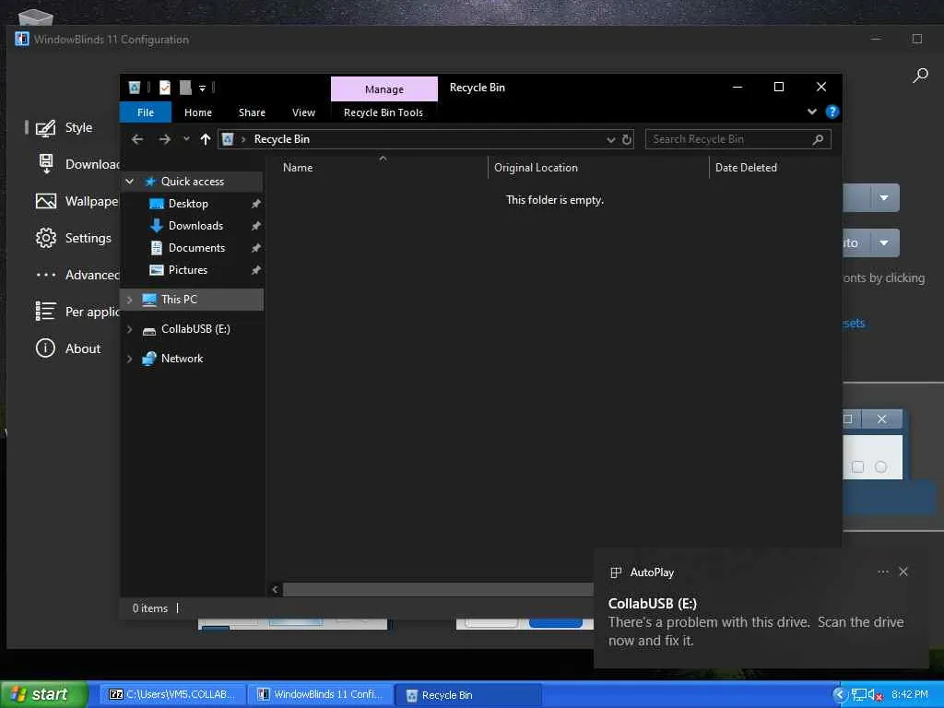This screenshot has height=708, width=944.
Task: Sort by the Name column header
Action: [298, 168]
